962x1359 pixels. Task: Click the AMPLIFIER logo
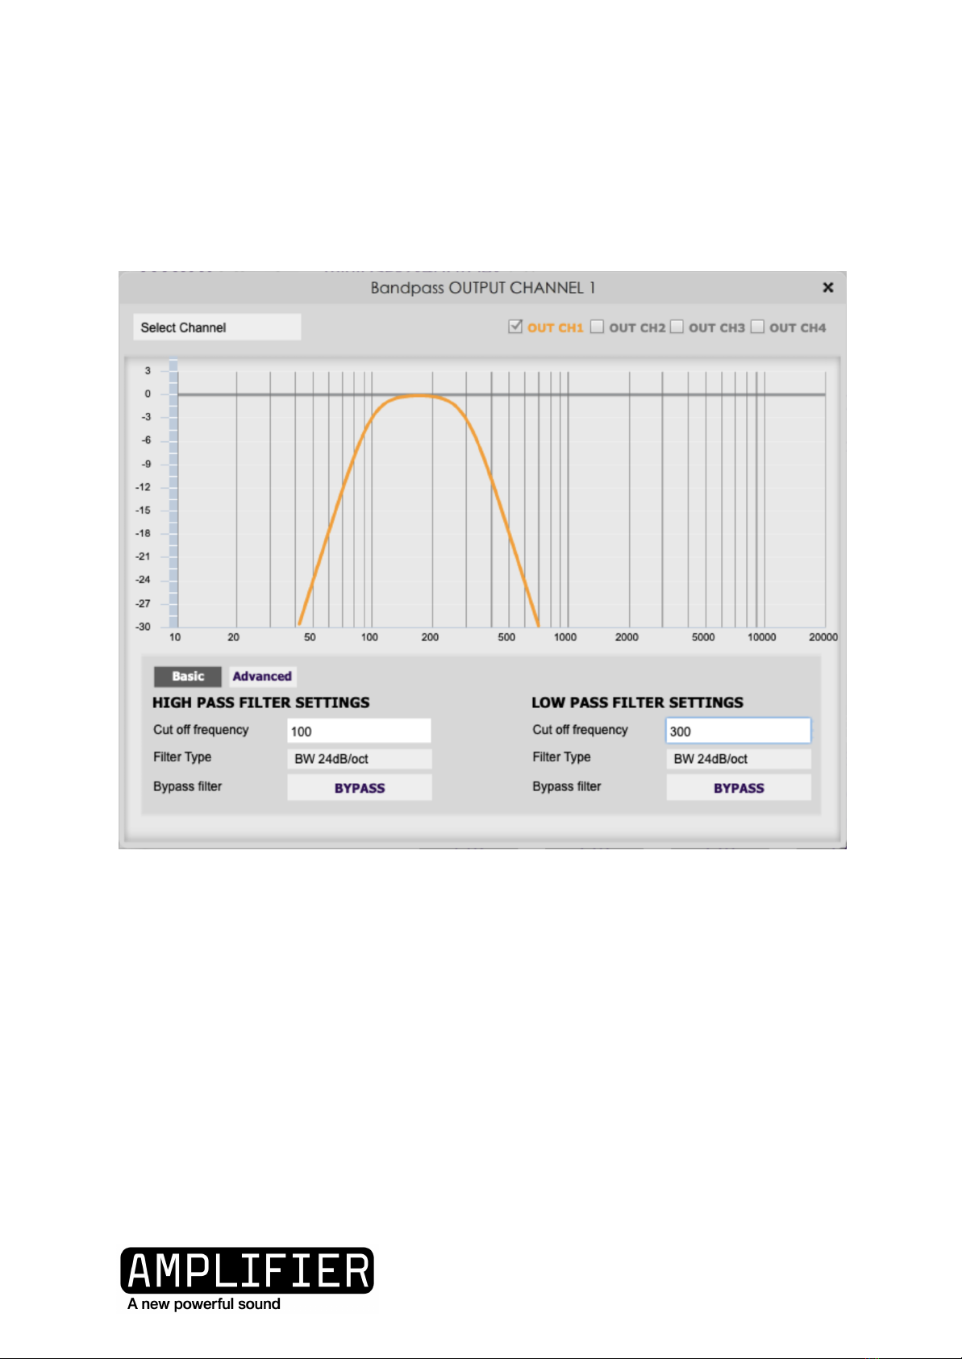(x=247, y=1270)
